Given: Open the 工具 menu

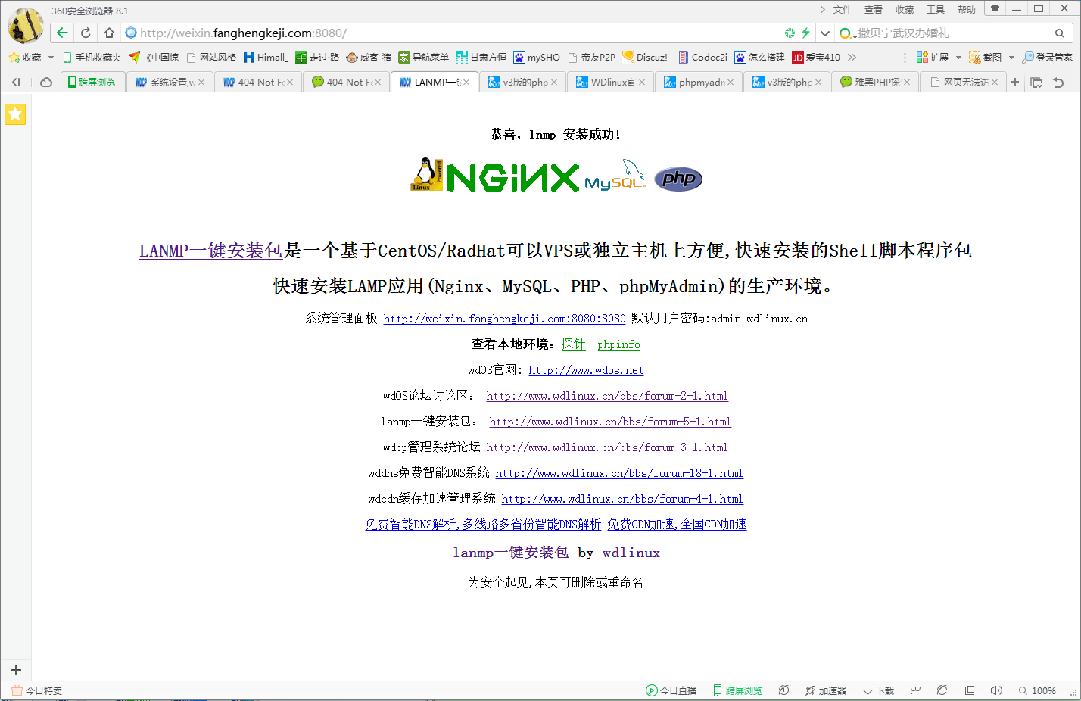Looking at the screenshot, I should 936,9.
